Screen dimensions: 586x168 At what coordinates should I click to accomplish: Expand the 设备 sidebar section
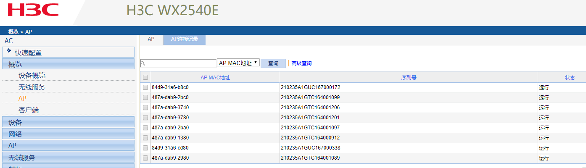[68, 122]
